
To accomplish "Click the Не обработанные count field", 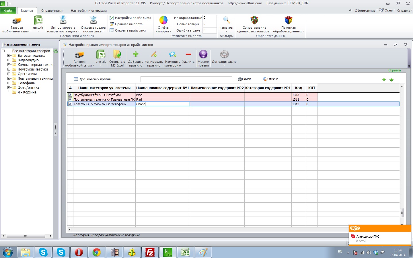I will coord(209,18).
